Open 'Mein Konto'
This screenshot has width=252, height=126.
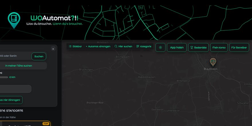coord(219,48)
